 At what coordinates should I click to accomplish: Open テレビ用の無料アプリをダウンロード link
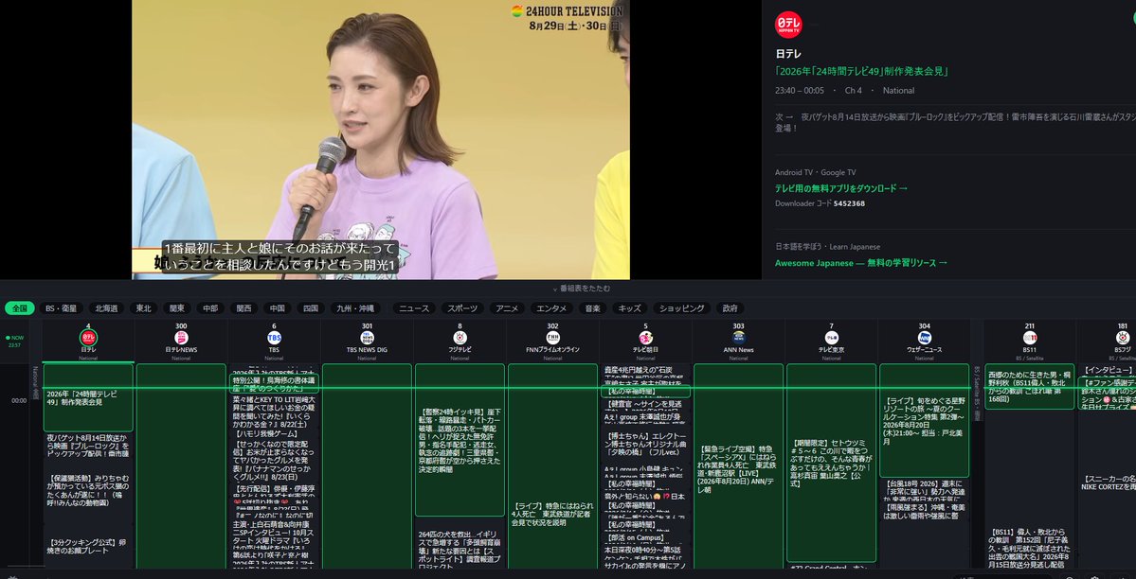tap(841, 188)
